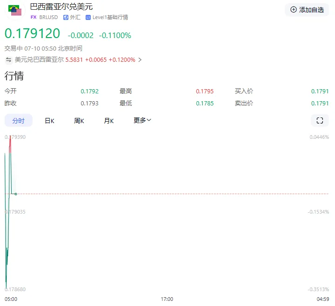Screen dimensions: 335x306
Task: Click the Level1基础行情 label
Action: click(110, 17)
